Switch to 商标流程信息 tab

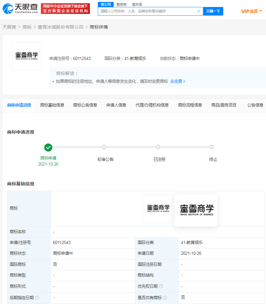point(190,105)
